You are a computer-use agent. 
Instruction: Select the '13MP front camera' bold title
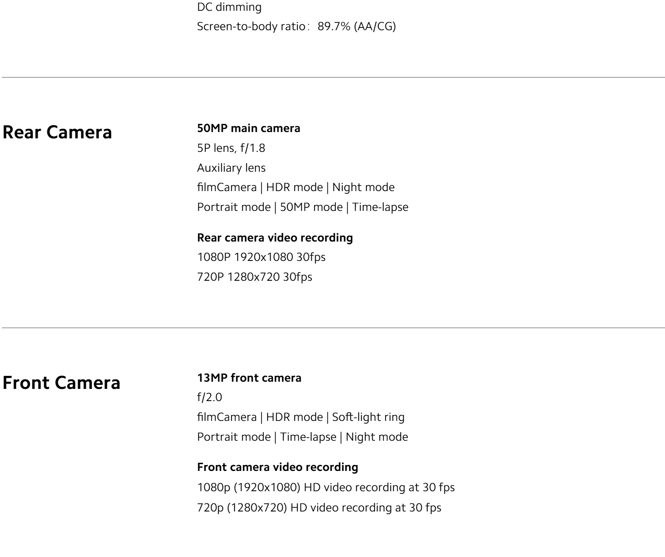[249, 378]
